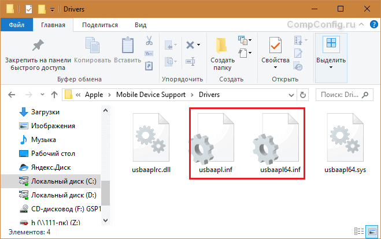Select the usbaapl64.inf file
Screen dimensions: 381x239
[x=280, y=143]
